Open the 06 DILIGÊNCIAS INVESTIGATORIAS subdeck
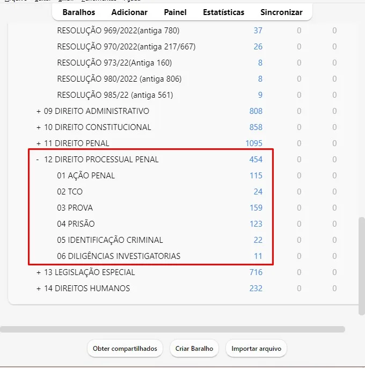 pyautogui.click(x=119, y=256)
